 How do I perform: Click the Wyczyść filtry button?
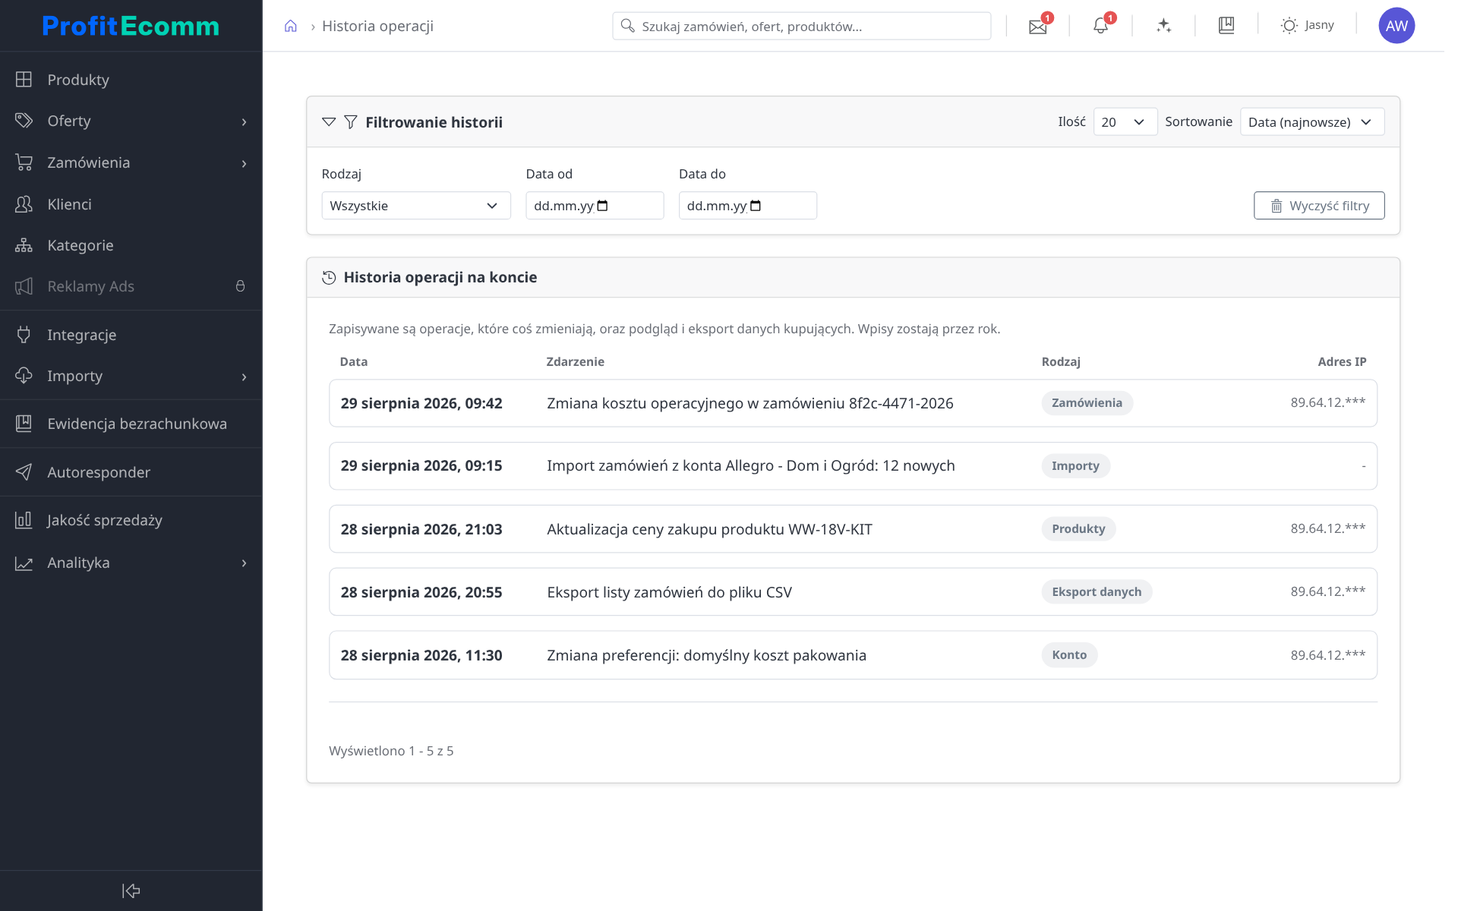(x=1319, y=206)
